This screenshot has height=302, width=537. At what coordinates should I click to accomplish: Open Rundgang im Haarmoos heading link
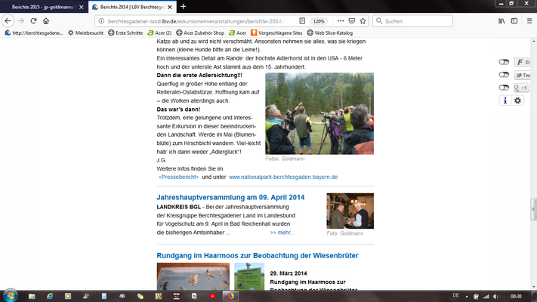pos(258,256)
